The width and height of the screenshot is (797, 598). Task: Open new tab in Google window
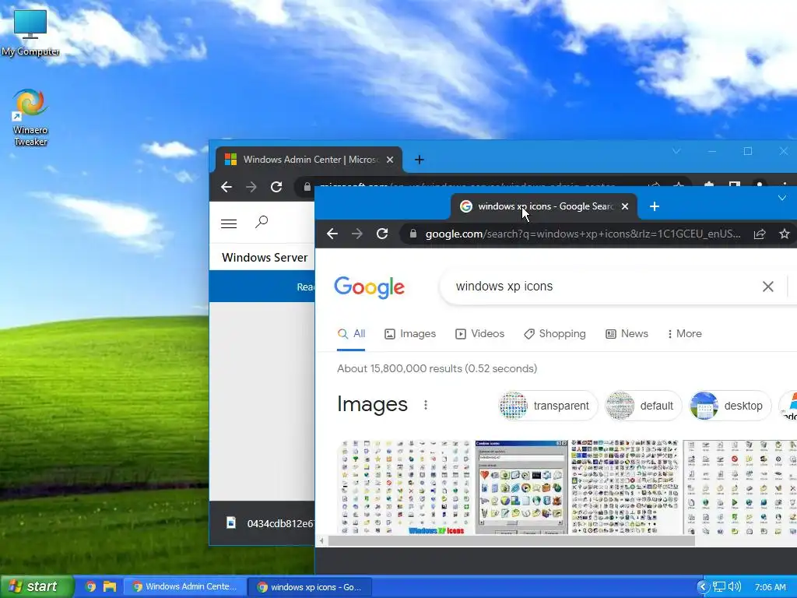(654, 206)
